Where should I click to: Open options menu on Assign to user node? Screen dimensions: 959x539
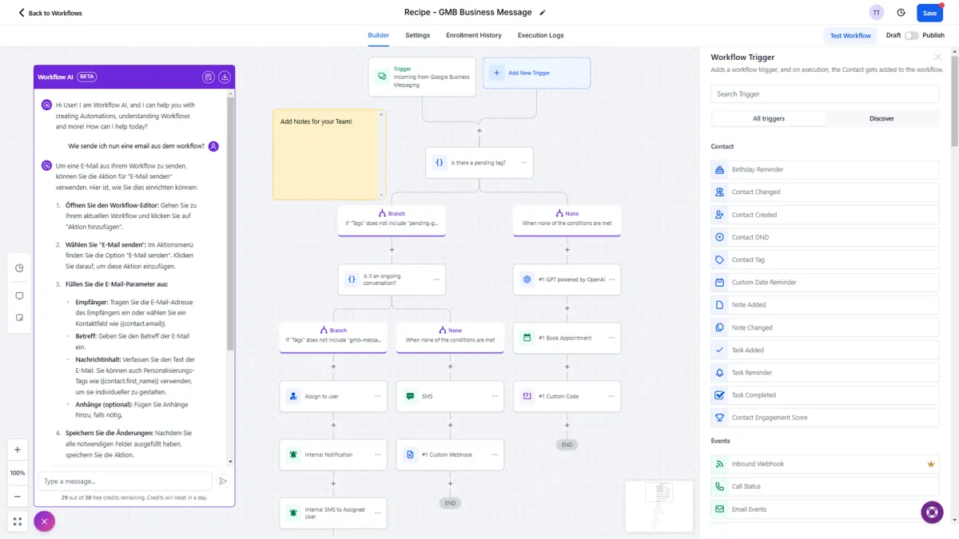point(378,396)
